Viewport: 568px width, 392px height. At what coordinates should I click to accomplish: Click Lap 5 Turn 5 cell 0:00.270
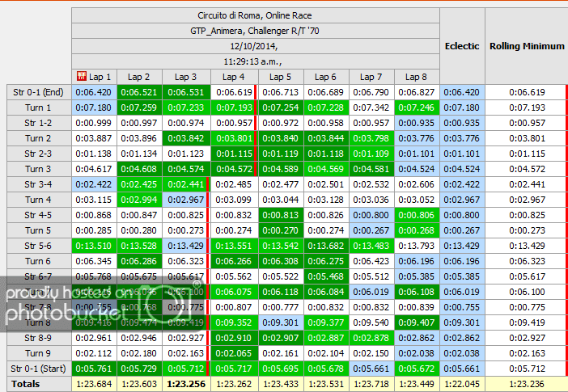(281, 230)
